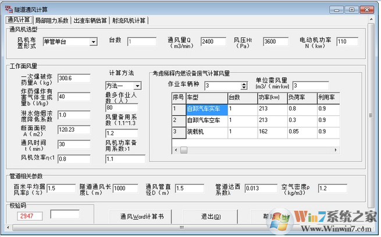
Task: Click the 通风Word计算书 button
Action: coord(140,217)
